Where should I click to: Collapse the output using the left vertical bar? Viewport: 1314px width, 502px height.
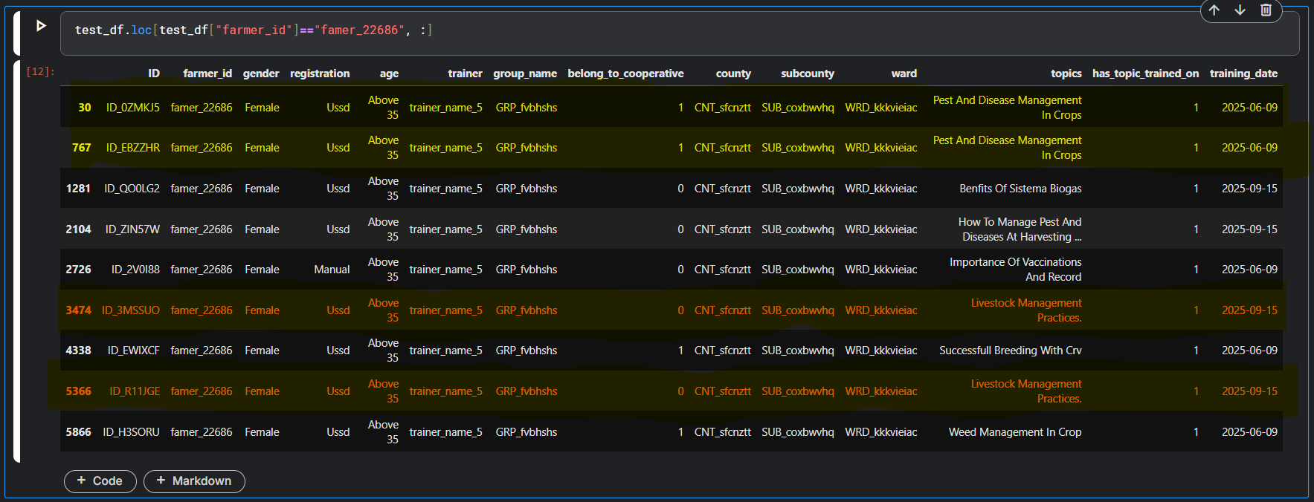[17, 260]
